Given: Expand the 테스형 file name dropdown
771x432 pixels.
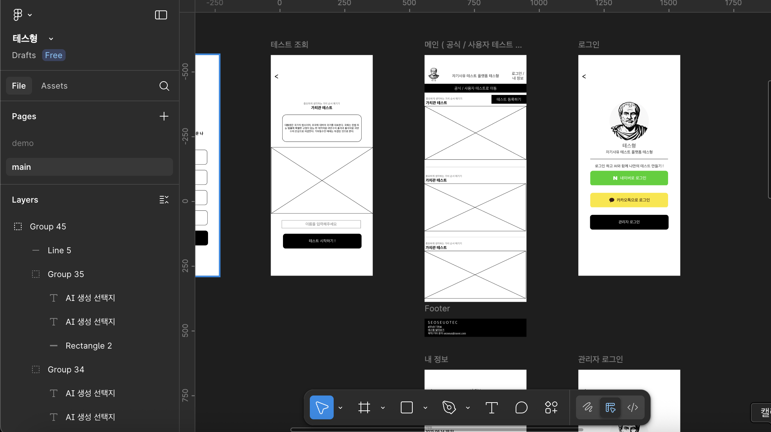Looking at the screenshot, I should [51, 39].
